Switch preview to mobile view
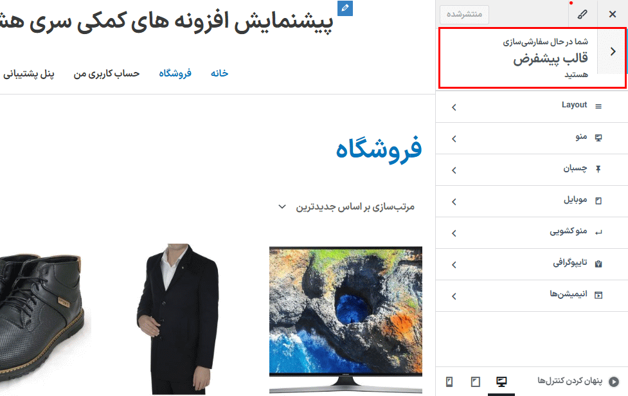 click(x=451, y=382)
